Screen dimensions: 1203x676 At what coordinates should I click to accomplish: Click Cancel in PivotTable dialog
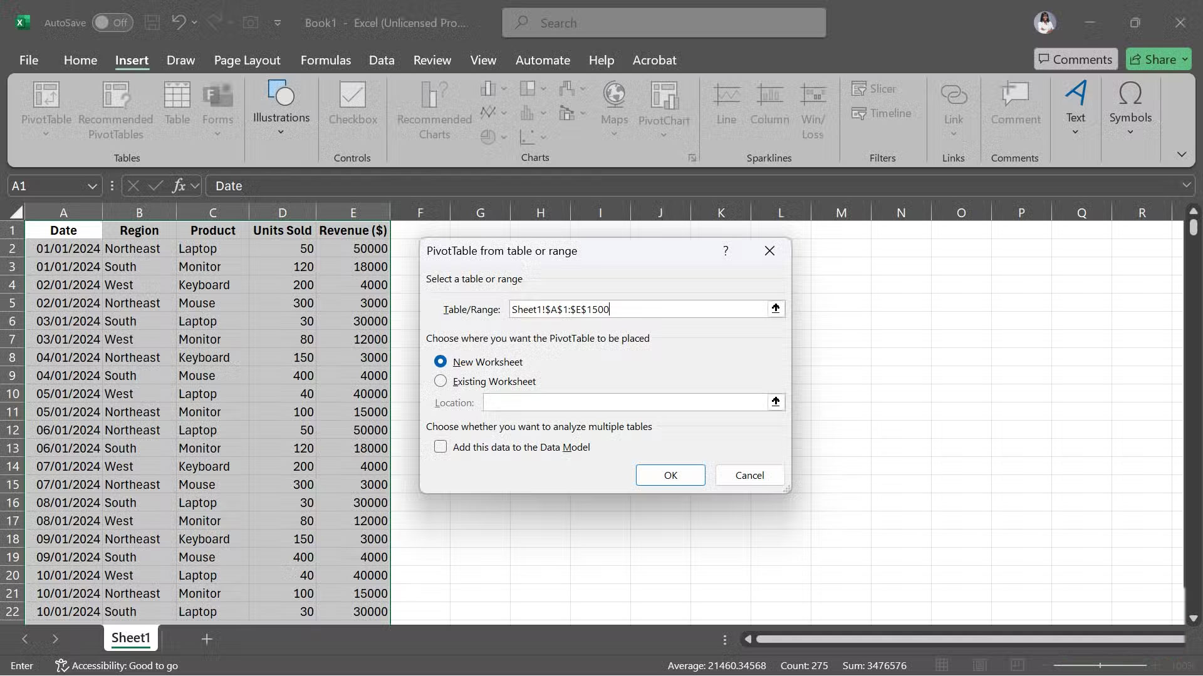[749, 475]
